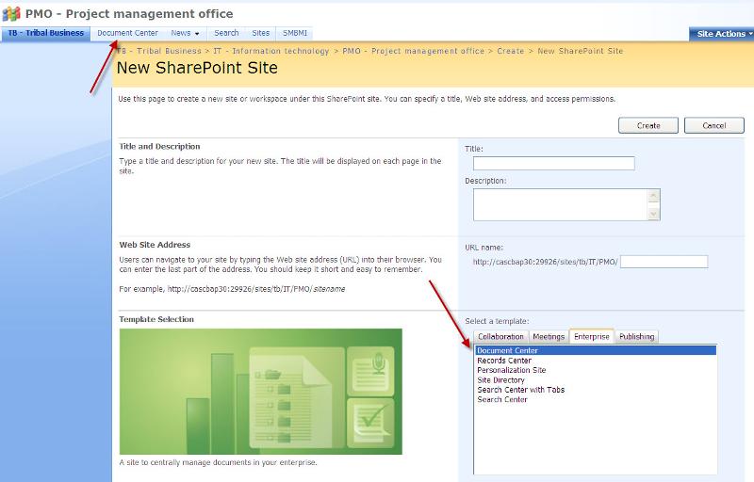Go to the Search navigation tab
Viewport: 754px width, 482px height.
click(x=226, y=33)
